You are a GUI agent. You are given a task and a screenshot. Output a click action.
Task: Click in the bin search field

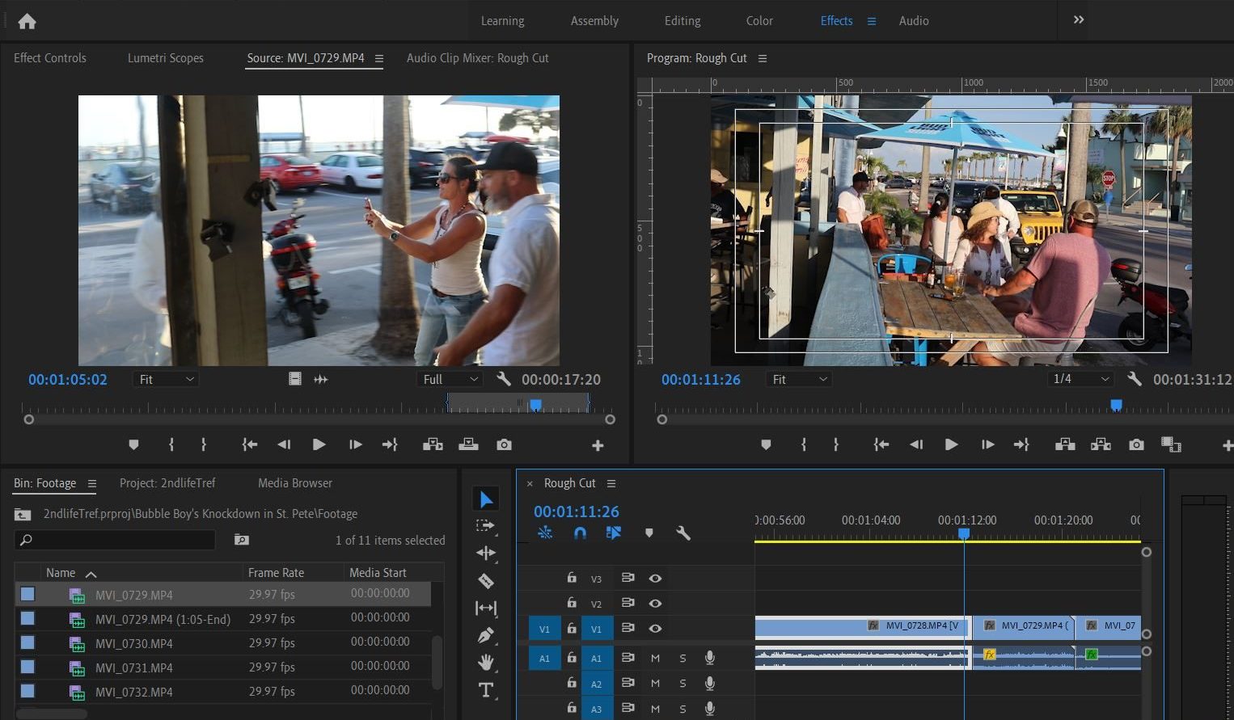click(115, 540)
